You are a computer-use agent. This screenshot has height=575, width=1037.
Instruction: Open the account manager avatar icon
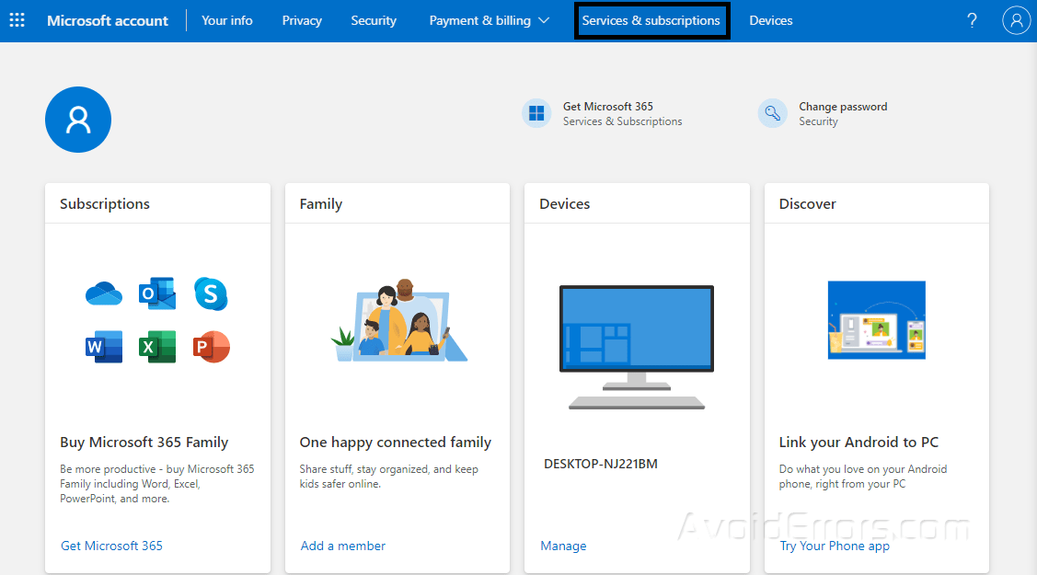(x=1016, y=20)
